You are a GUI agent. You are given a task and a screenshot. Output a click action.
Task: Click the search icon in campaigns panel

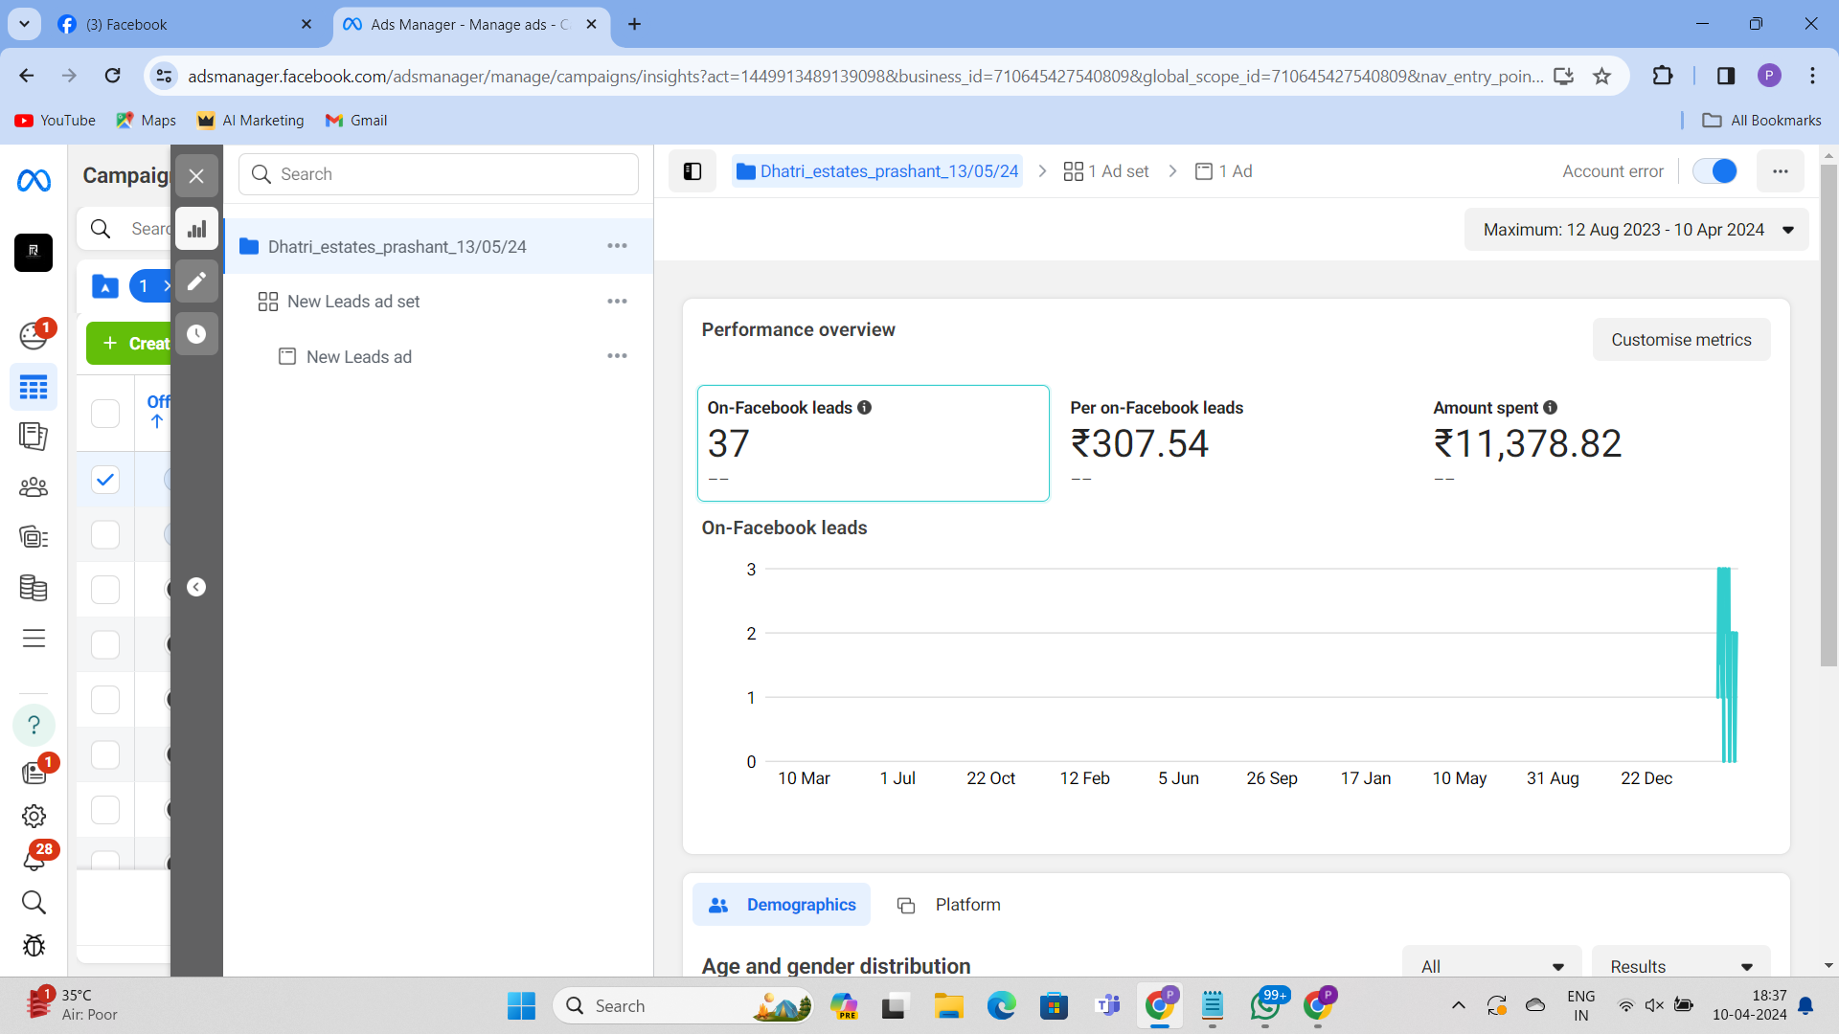pyautogui.click(x=101, y=229)
